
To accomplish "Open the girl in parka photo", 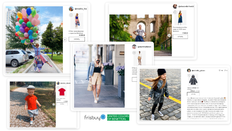I will (x=160, y=94).
